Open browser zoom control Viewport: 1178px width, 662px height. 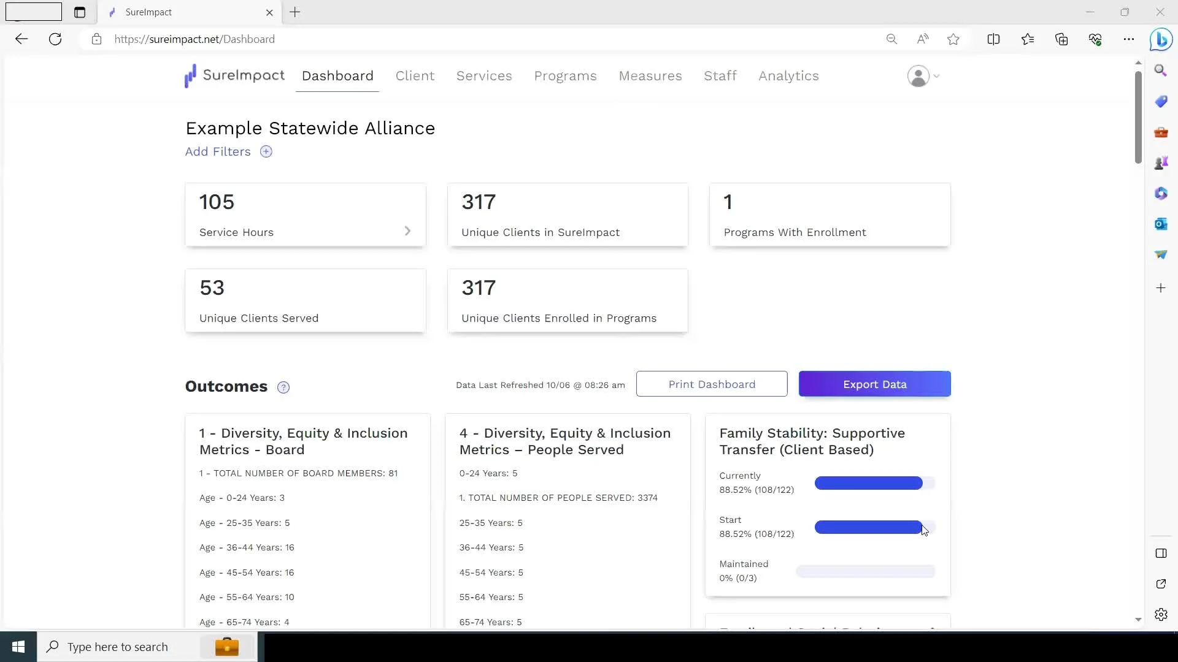point(891,39)
